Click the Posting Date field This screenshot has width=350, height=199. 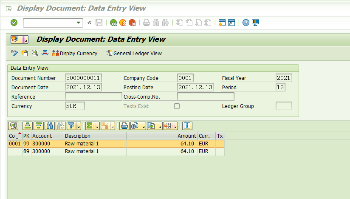pos(195,87)
